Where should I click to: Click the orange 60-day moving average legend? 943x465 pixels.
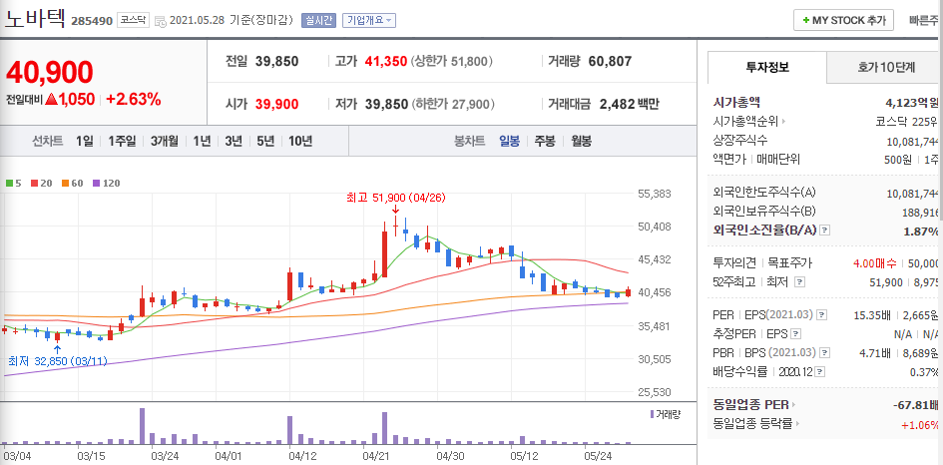(x=72, y=183)
